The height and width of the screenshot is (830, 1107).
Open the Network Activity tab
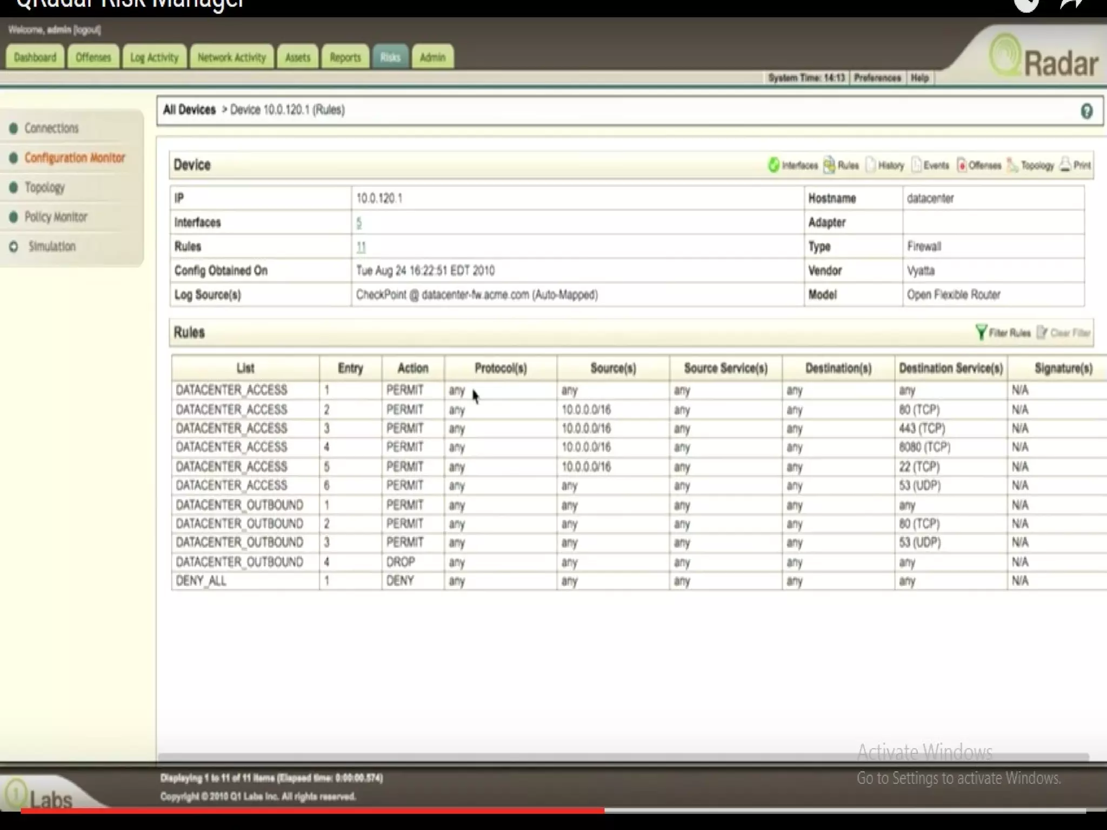pyautogui.click(x=231, y=57)
